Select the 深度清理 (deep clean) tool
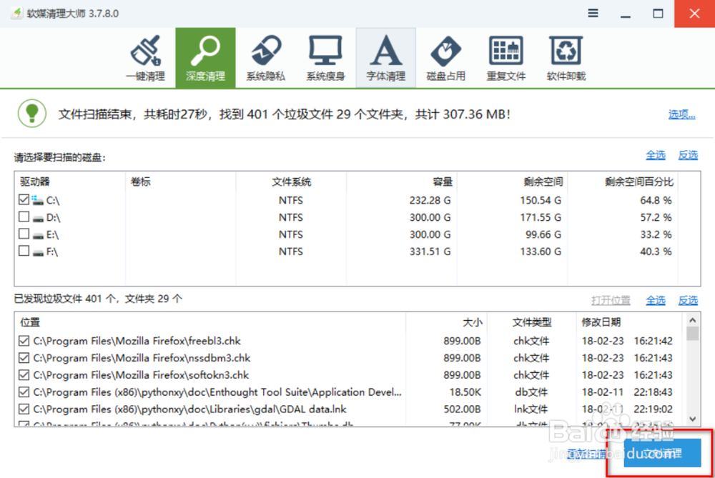 pyautogui.click(x=205, y=57)
